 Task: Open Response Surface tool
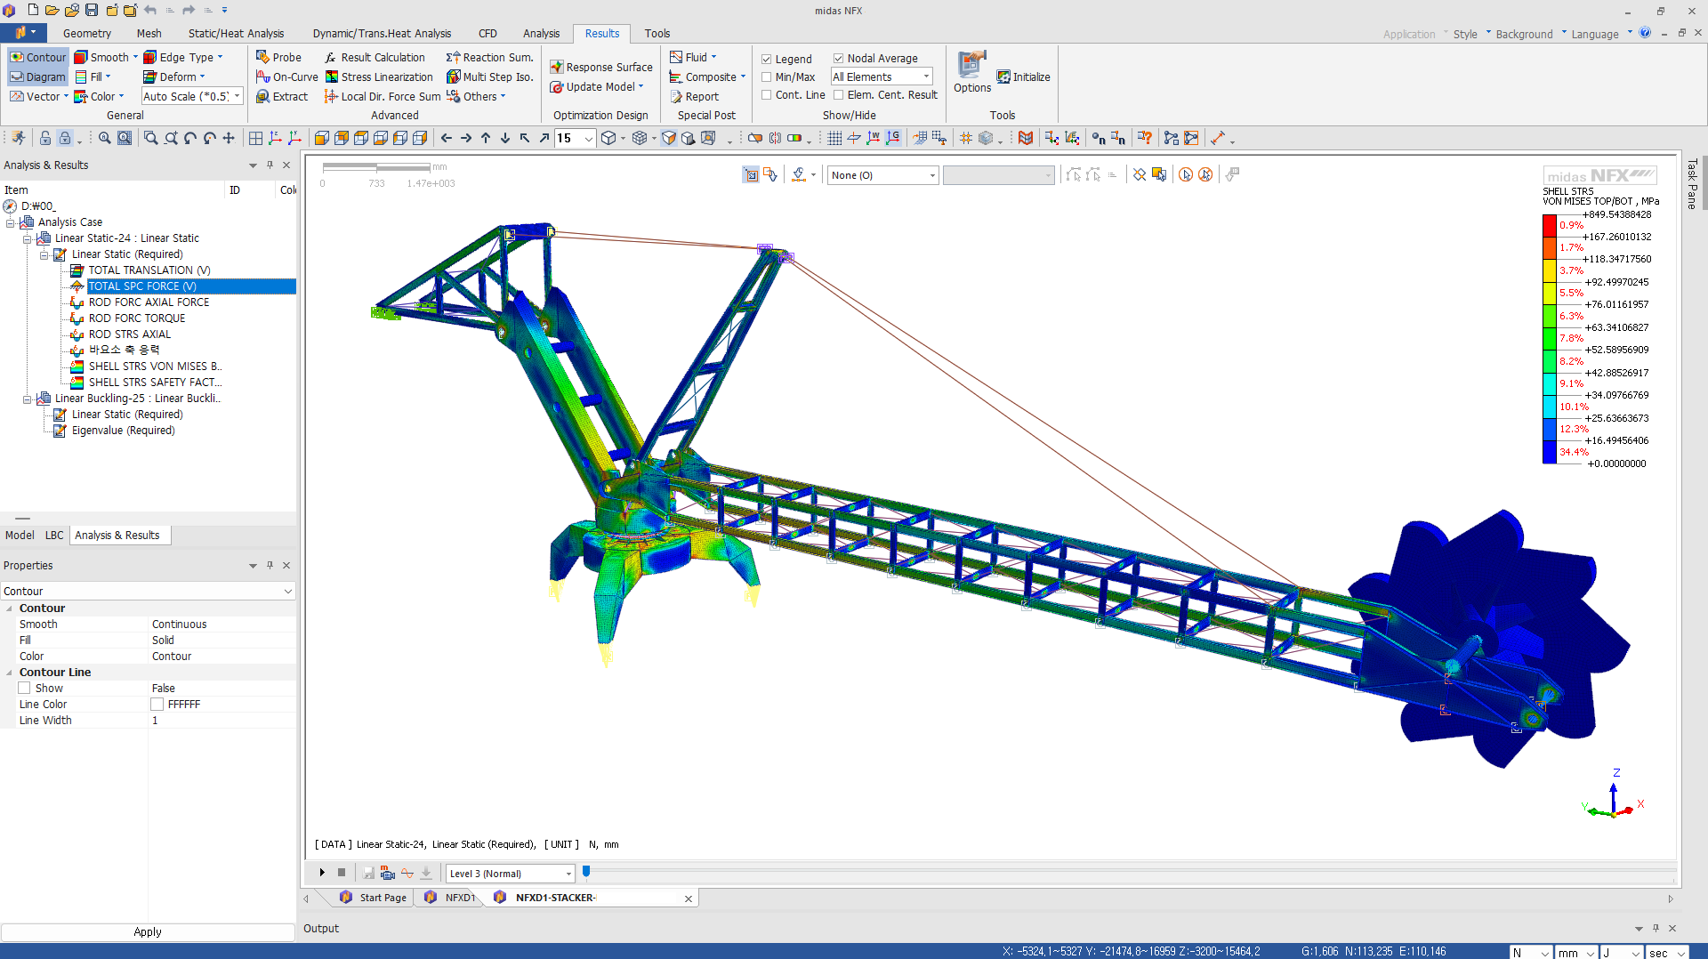tap(557, 67)
